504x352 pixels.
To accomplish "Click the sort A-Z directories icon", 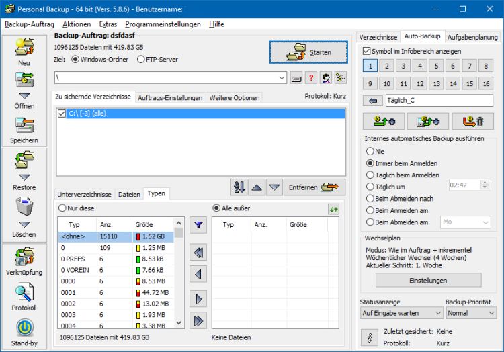I will [239, 187].
